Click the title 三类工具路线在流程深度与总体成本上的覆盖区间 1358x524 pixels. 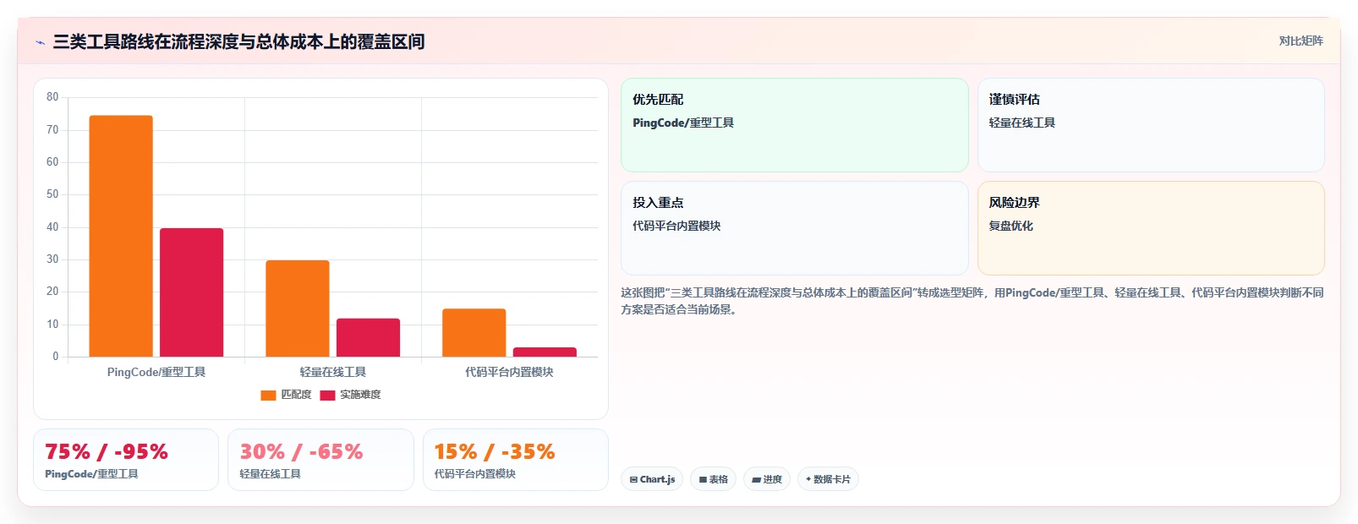[238, 41]
